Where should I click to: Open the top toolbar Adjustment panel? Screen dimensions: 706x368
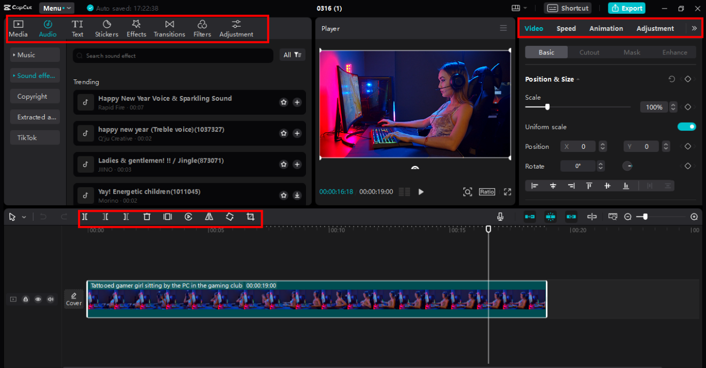(x=236, y=28)
